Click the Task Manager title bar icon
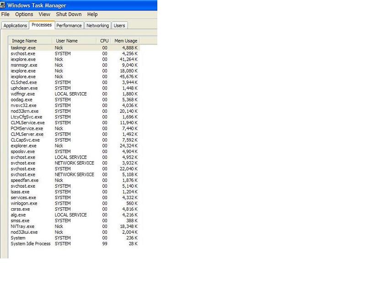369x295 pixels. pyautogui.click(x=3, y=5)
